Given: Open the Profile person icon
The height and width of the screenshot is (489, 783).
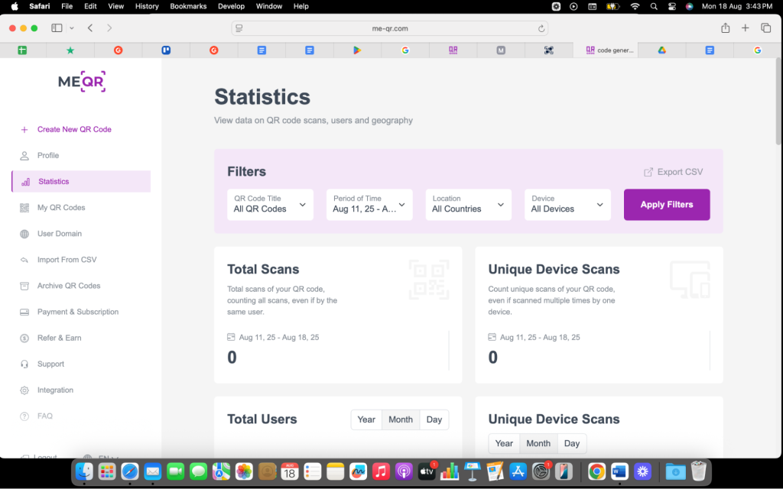Looking at the screenshot, I should (x=24, y=156).
